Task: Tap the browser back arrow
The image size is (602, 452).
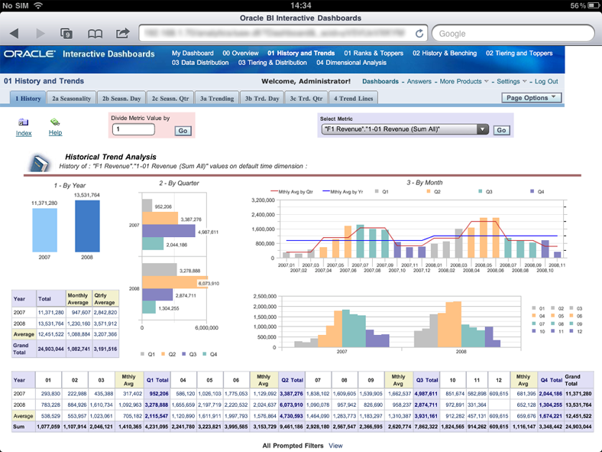Action: coord(15,34)
